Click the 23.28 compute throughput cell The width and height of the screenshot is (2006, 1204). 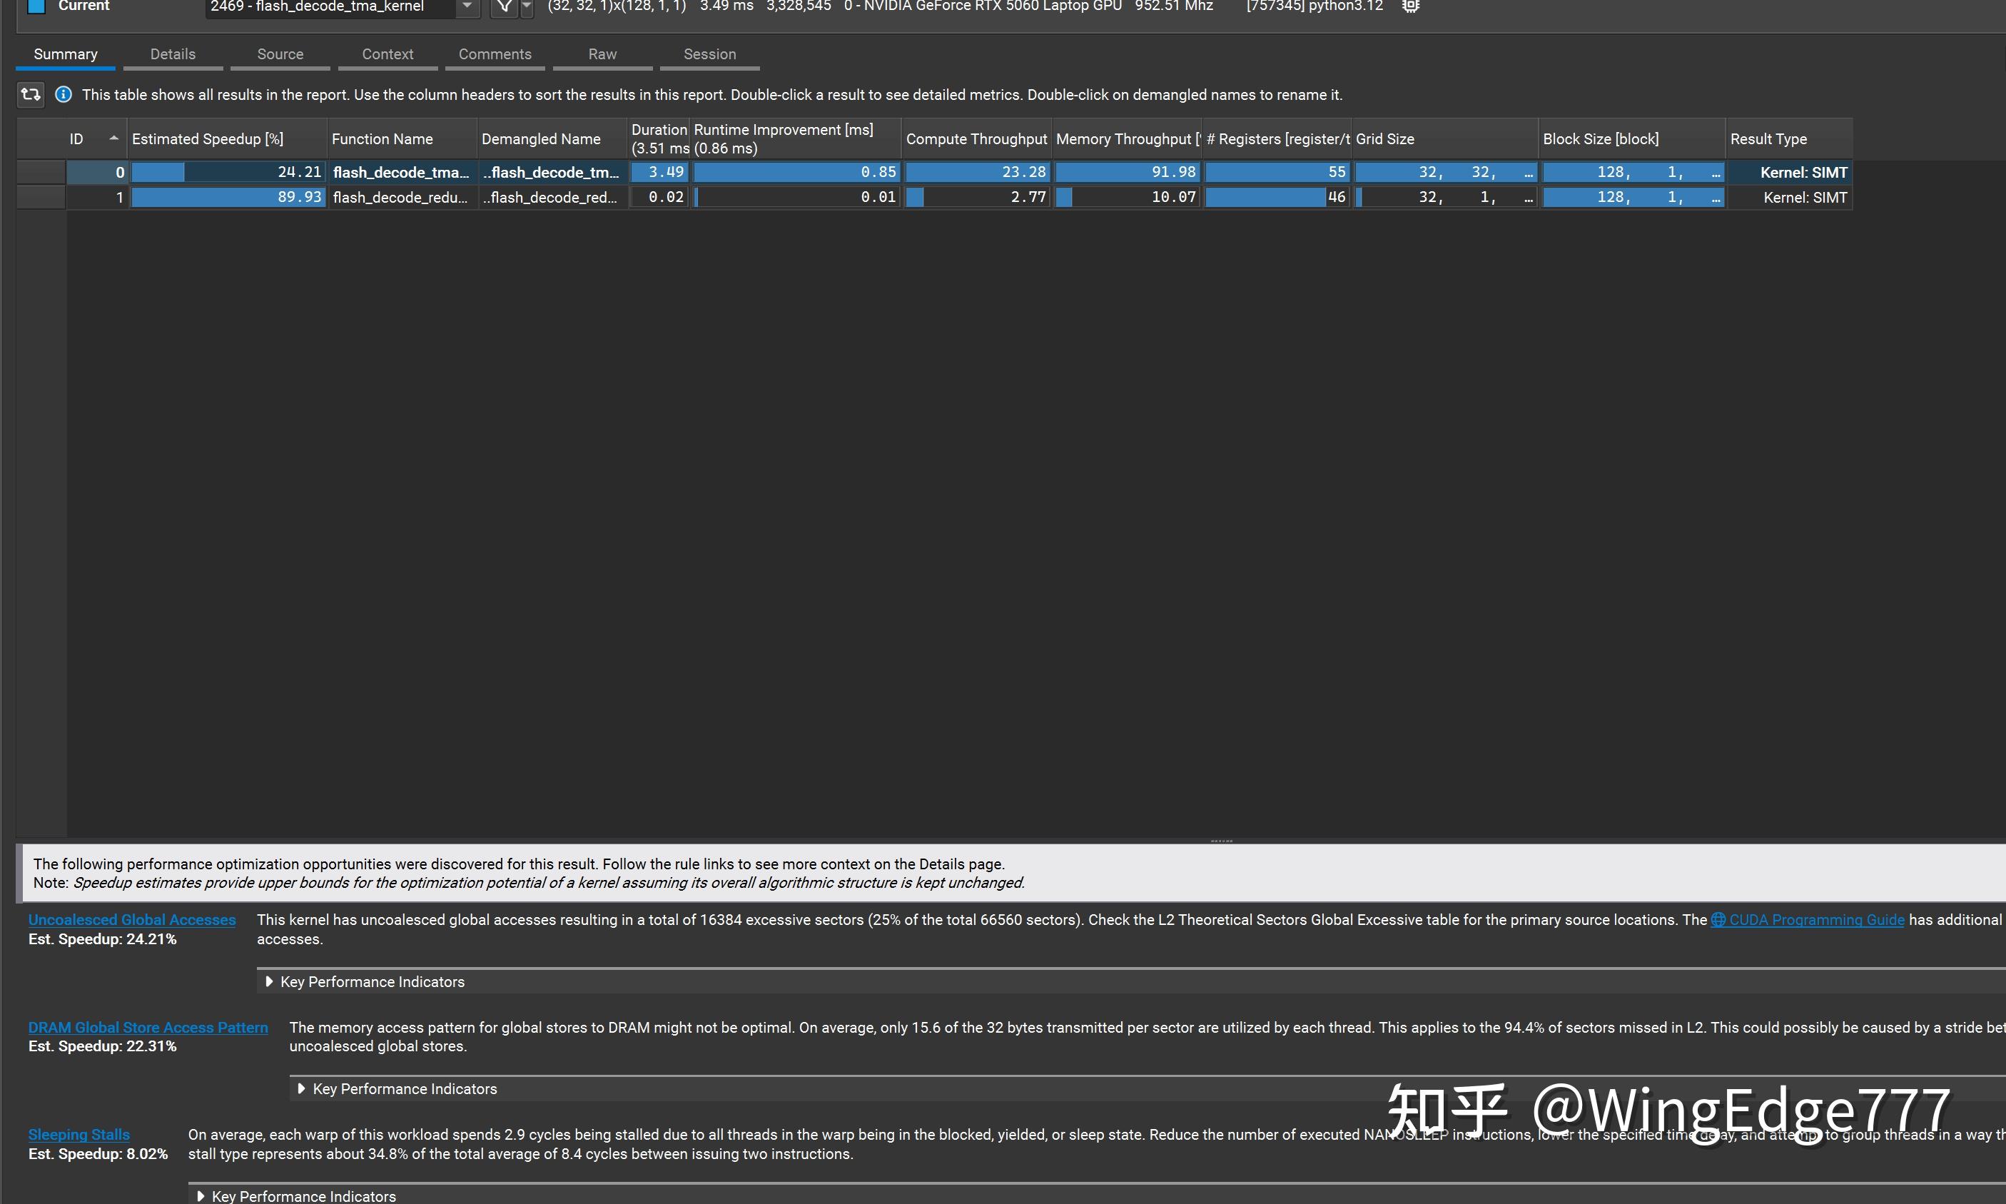(x=977, y=172)
